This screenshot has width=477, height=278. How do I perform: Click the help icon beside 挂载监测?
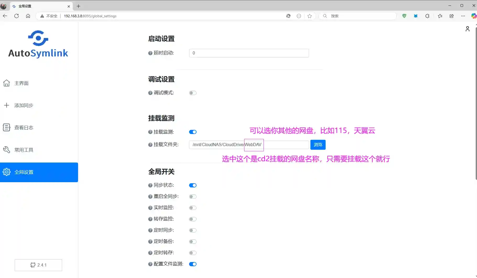150,132
